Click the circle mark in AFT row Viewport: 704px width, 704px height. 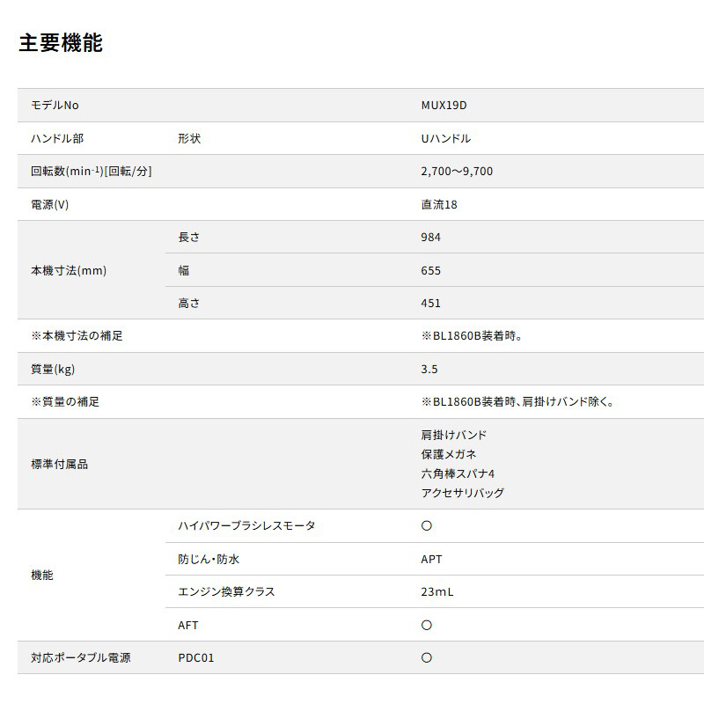point(427,625)
